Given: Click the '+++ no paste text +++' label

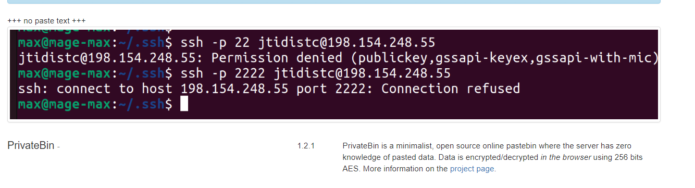Looking at the screenshot, I should click(x=46, y=21).
